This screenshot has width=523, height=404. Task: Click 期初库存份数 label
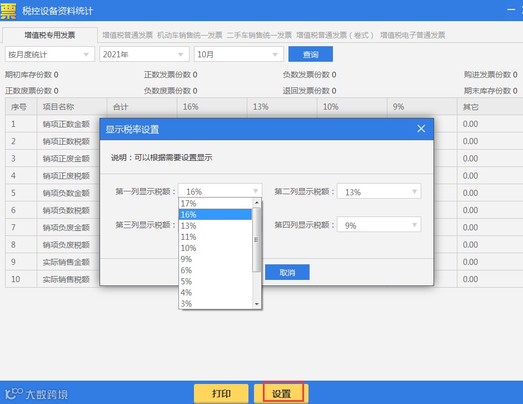[28, 75]
